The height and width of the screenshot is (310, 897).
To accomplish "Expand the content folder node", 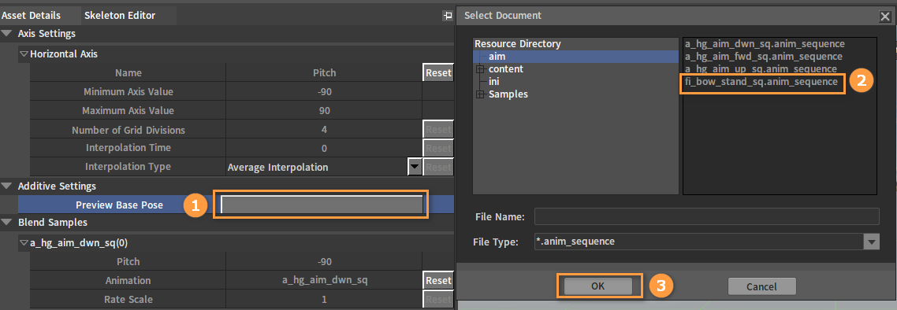I will pos(481,69).
